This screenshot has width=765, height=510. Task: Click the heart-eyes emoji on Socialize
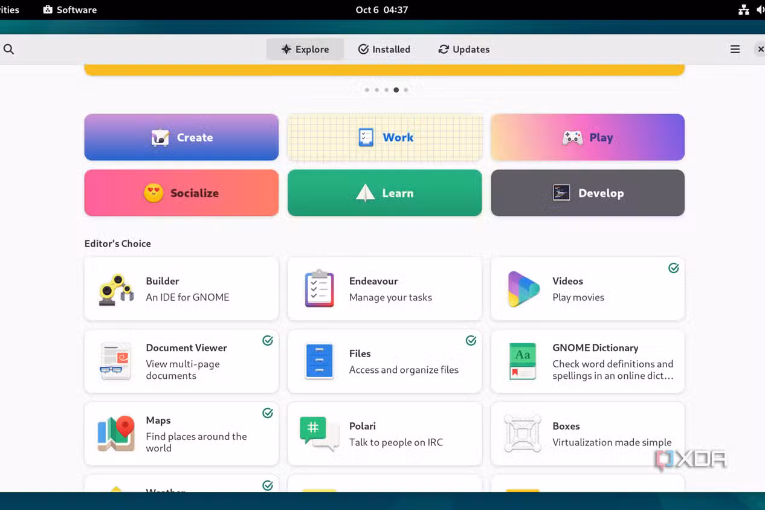(x=153, y=193)
